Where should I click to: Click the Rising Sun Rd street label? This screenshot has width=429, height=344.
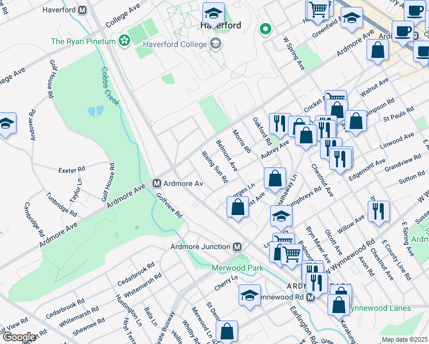point(214,167)
